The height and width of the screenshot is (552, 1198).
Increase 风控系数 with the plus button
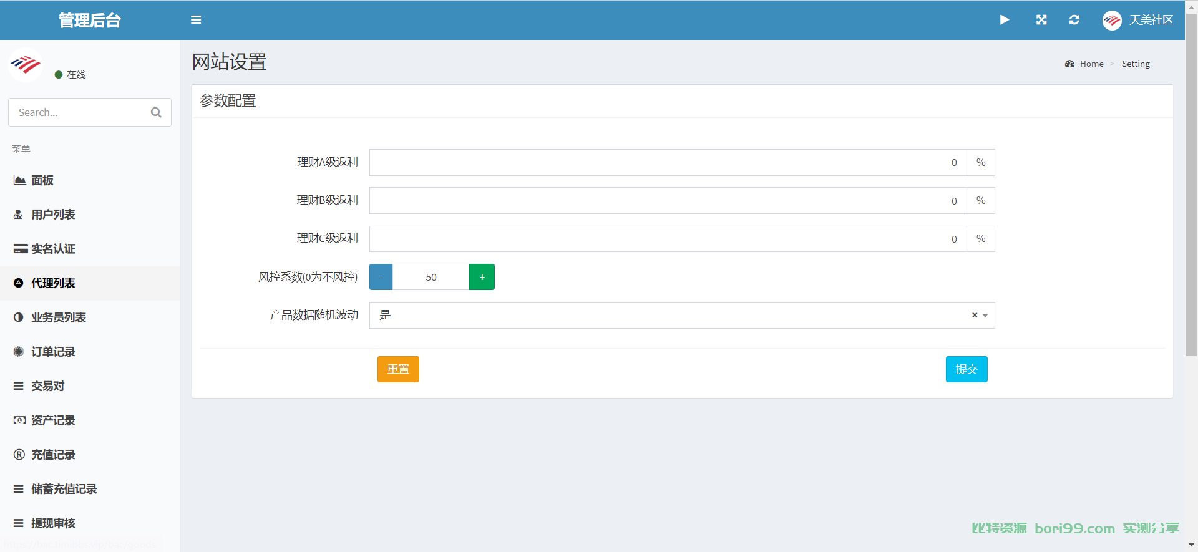(x=482, y=277)
